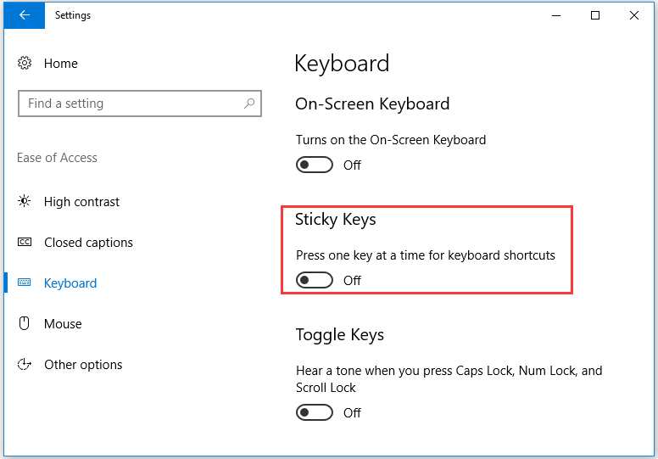Viewport: 658px width, 459px height.
Task: Maximize the Settings window
Action: click(595, 15)
